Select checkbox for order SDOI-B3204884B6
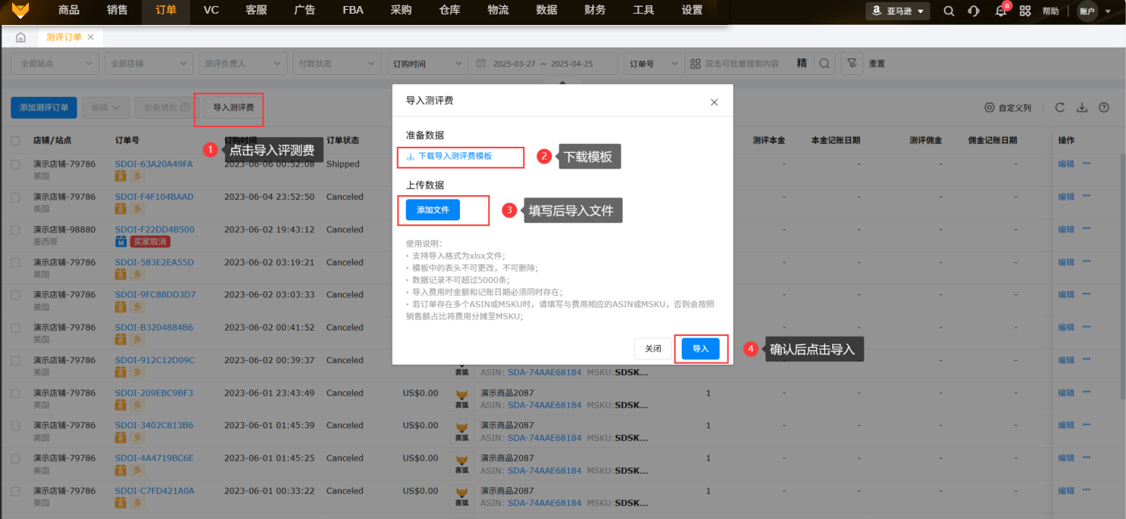The width and height of the screenshot is (1126, 519). [16, 328]
